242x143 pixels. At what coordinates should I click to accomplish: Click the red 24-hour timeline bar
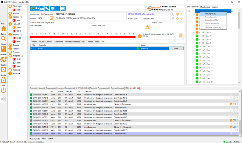click(x=83, y=37)
